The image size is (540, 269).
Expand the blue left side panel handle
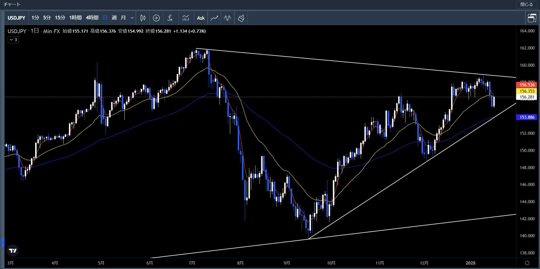[3, 242]
